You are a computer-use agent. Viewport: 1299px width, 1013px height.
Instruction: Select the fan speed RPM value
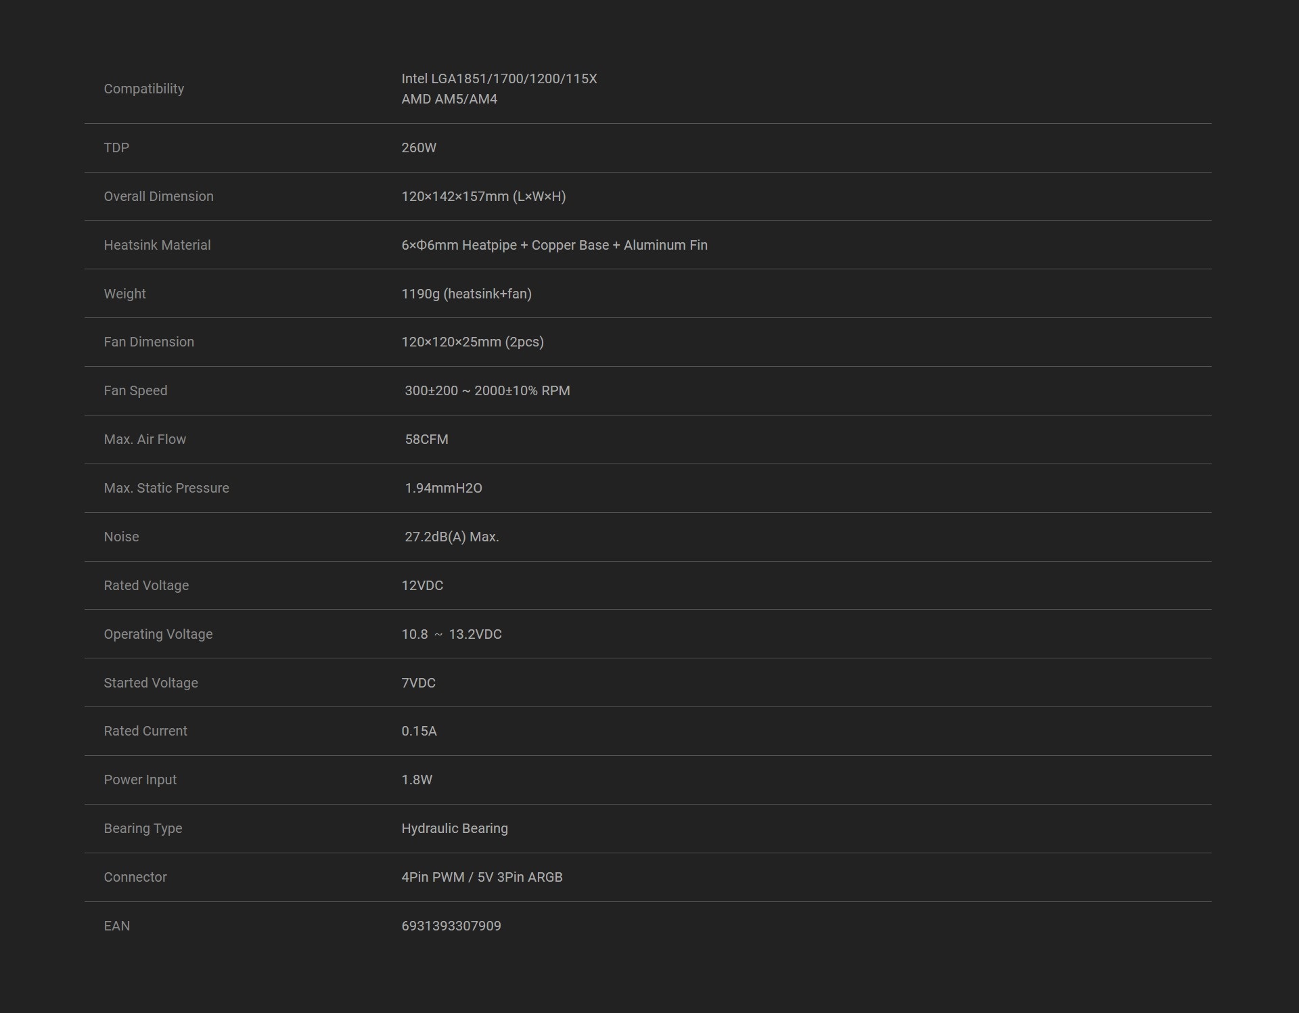[486, 390]
